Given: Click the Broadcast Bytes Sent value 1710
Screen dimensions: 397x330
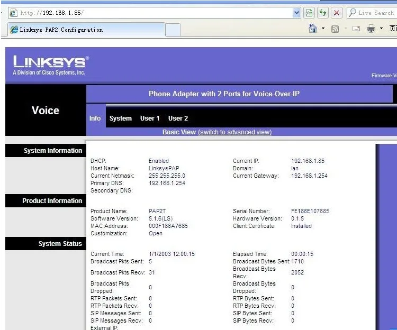Looking at the screenshot, I should click(x=297, y=261).
